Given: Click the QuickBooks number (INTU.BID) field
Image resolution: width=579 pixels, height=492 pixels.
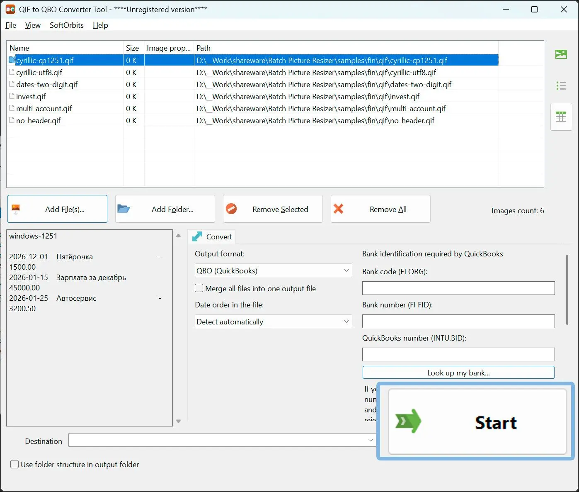Looking at the screenshot, I should 458,355.
